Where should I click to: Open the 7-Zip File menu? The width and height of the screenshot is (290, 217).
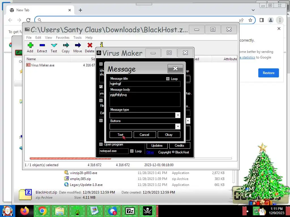coord(29,38)
